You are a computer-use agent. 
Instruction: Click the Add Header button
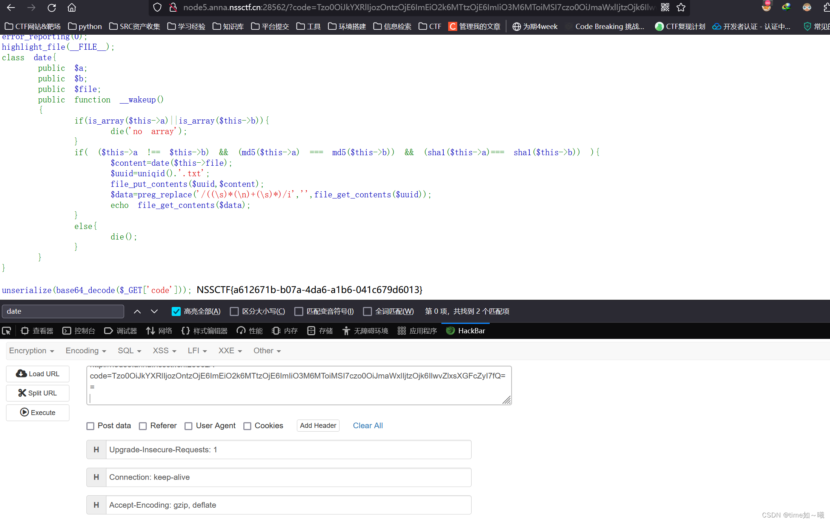pyautogui.click(x=317, y=425)
